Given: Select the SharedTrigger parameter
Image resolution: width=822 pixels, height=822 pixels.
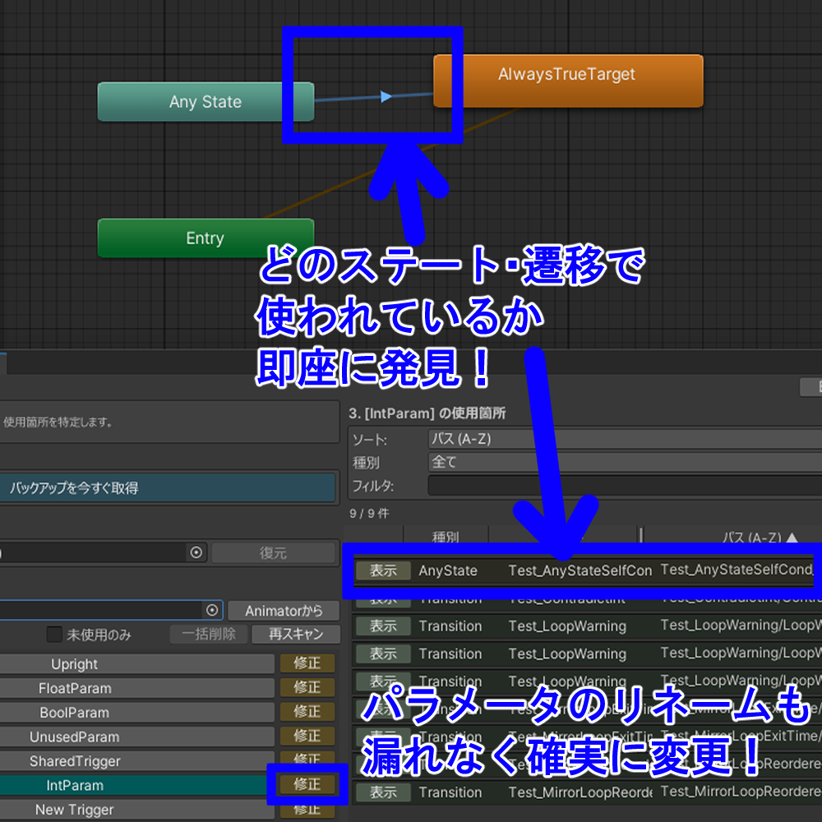Looking at the screenshot, I should click(x=136, y=760).
